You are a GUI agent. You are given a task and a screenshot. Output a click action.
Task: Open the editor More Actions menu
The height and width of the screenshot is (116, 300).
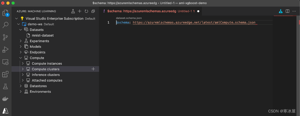click(x=294, y=11)
